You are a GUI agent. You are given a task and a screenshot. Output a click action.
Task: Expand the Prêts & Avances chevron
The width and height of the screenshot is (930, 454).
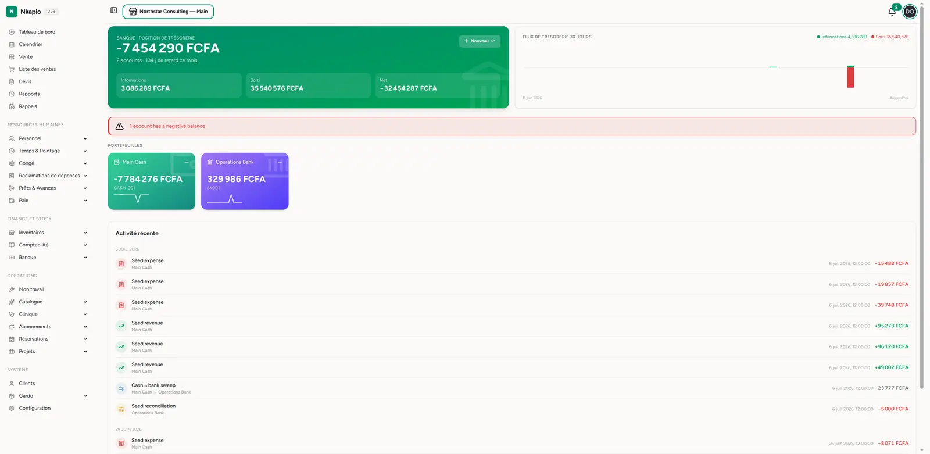pyautogui.click(x=85, y=188)
